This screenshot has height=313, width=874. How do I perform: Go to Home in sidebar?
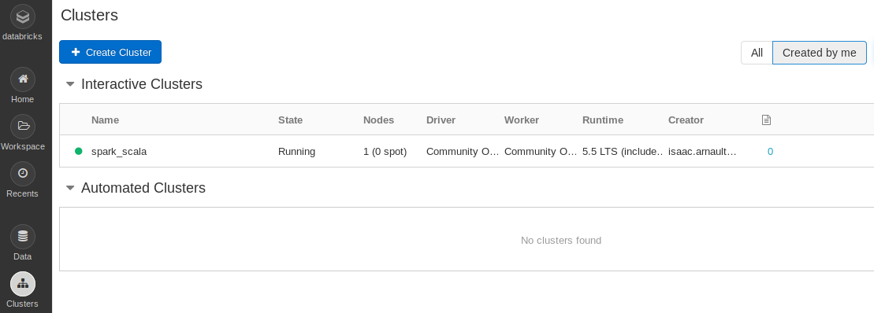[23, 79]
